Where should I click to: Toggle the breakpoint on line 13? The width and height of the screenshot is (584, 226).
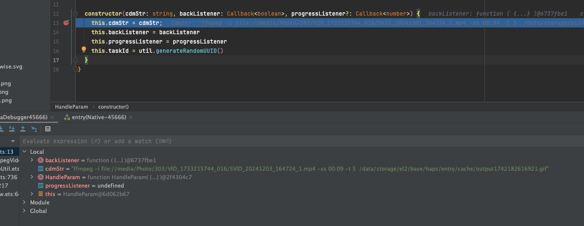tap(66, 23)
